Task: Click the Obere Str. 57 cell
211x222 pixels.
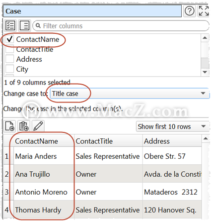Action: click(172, 156)
